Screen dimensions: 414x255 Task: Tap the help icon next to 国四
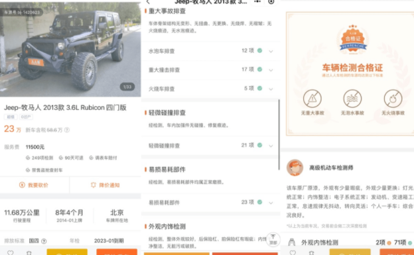pos(44,241)
